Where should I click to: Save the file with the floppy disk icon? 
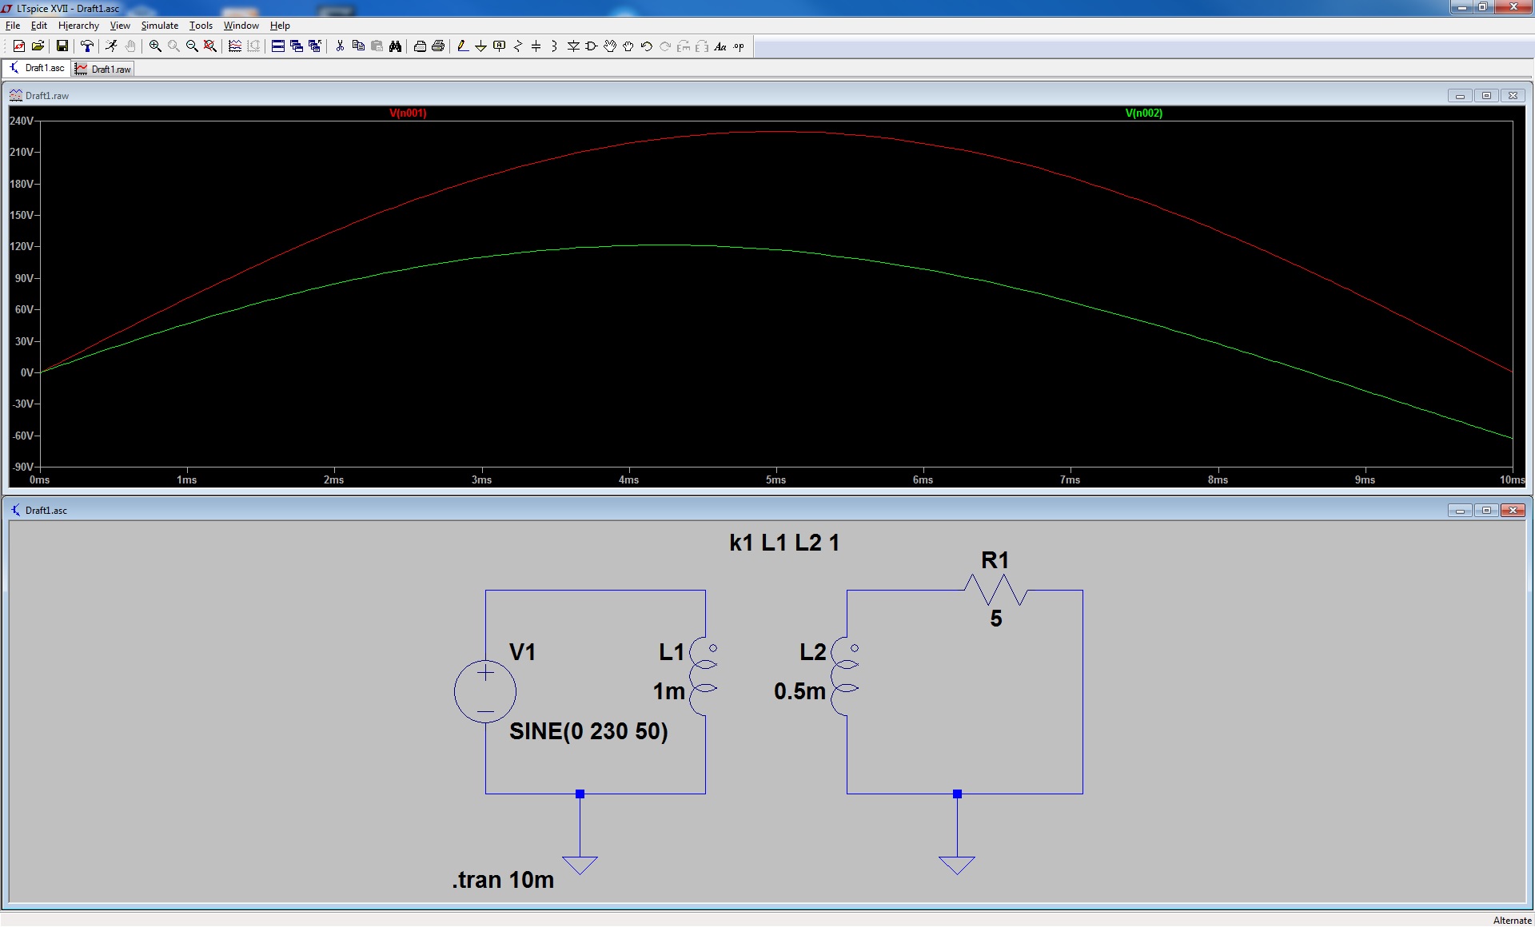62,46
